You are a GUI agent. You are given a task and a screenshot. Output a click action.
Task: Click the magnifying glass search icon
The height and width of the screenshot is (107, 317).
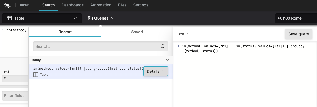(x=163, y=46)
